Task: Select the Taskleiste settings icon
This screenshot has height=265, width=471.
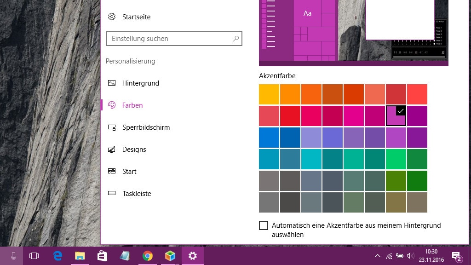Action: click(111, 194)
